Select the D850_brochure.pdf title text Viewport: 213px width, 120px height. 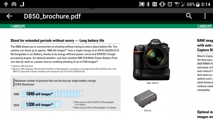pyautogui.click(x=52, y=16)
